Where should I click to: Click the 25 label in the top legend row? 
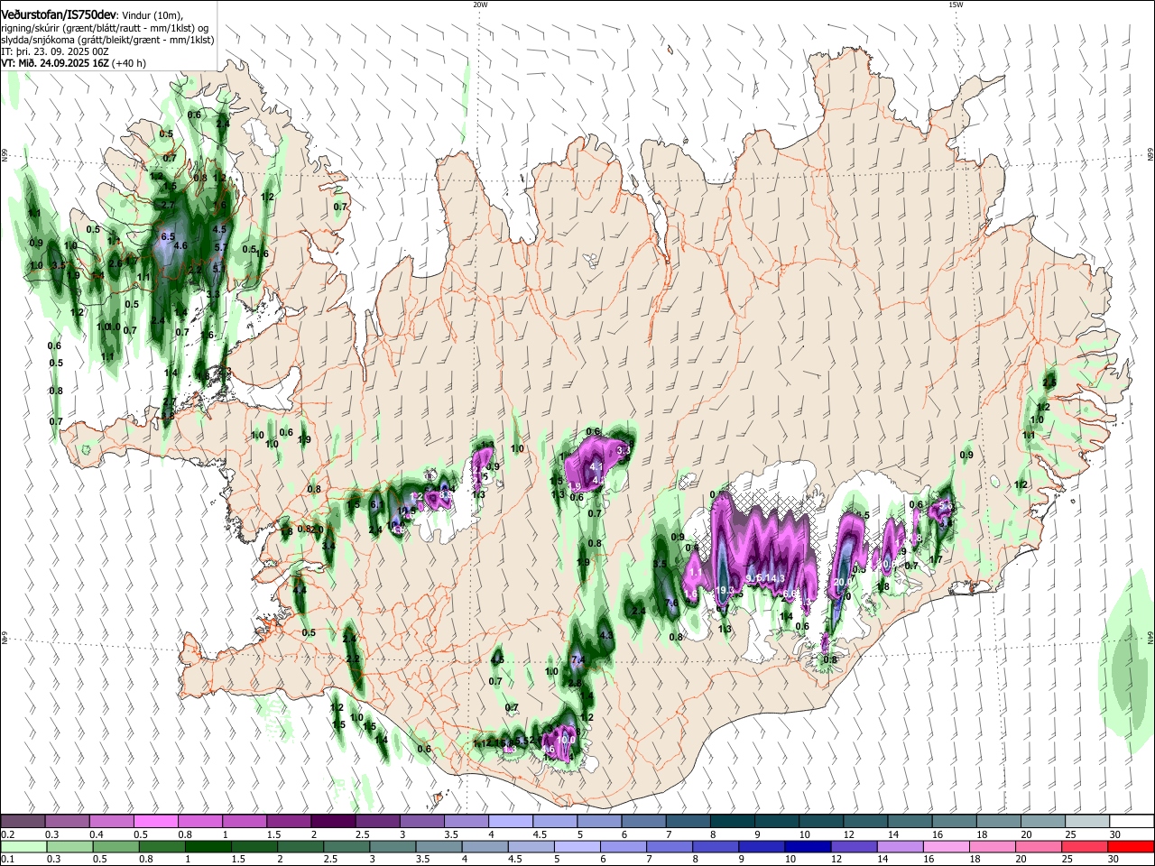click(1071, 834)
